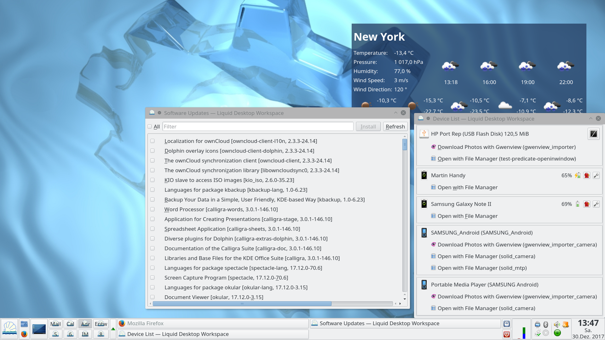Click the gear tray icon
The width and height of the screenshot is (605, 340).
click(x=546, y=333)
